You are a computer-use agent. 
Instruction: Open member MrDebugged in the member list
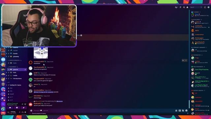[200, 39]
